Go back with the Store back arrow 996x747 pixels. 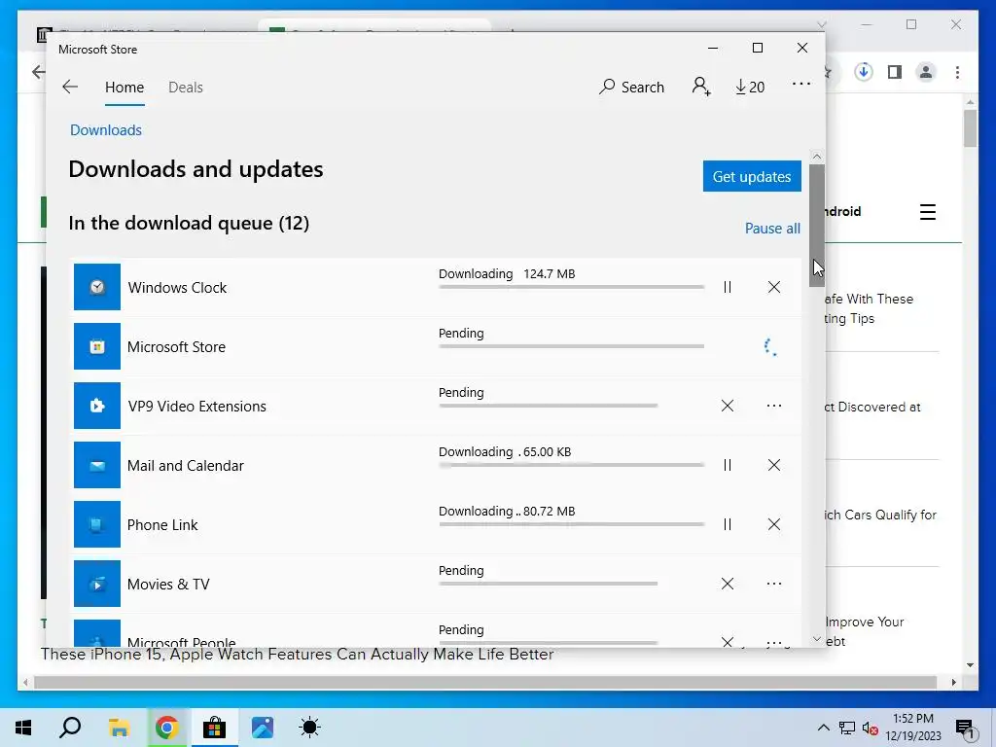point(70,87)
